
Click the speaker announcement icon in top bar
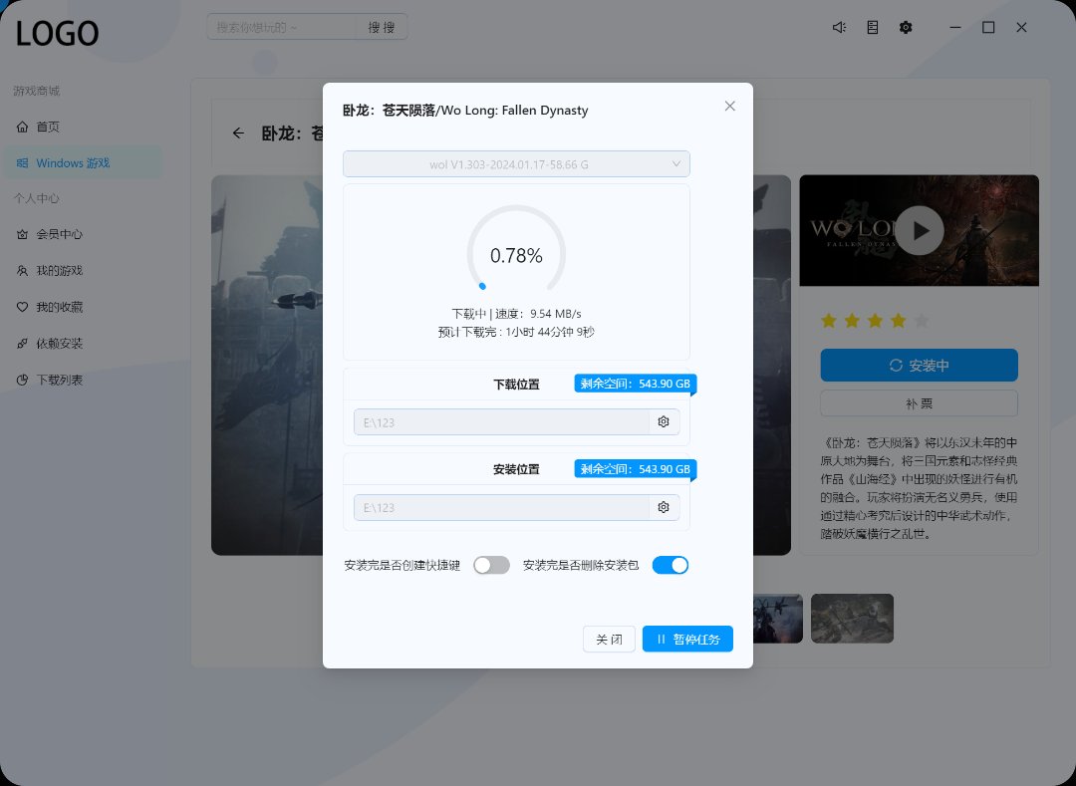point(839,28)
